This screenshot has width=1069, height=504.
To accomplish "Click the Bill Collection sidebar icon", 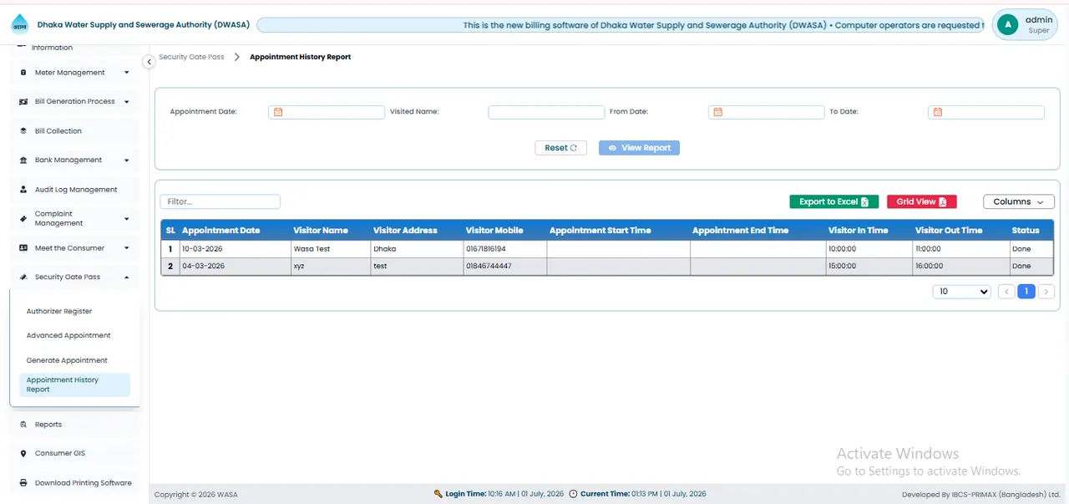I will click(23, 131).
